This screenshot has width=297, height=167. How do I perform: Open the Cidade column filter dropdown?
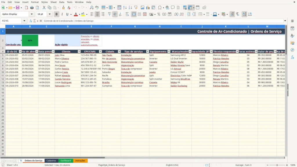[119, 52]
